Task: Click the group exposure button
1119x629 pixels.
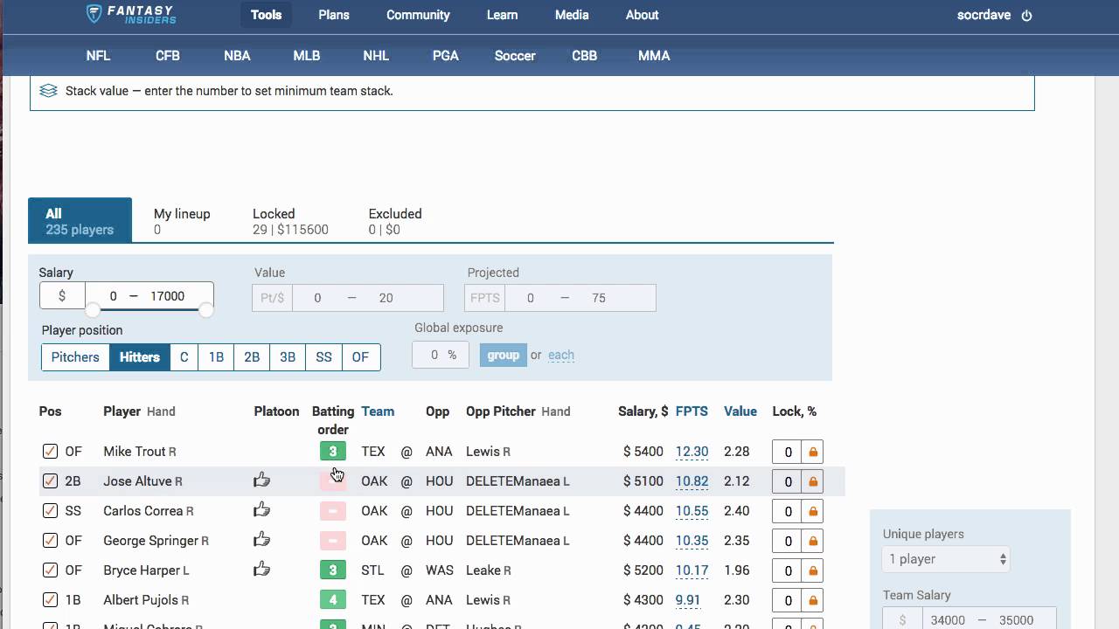Action: click(x=504, y=356)
